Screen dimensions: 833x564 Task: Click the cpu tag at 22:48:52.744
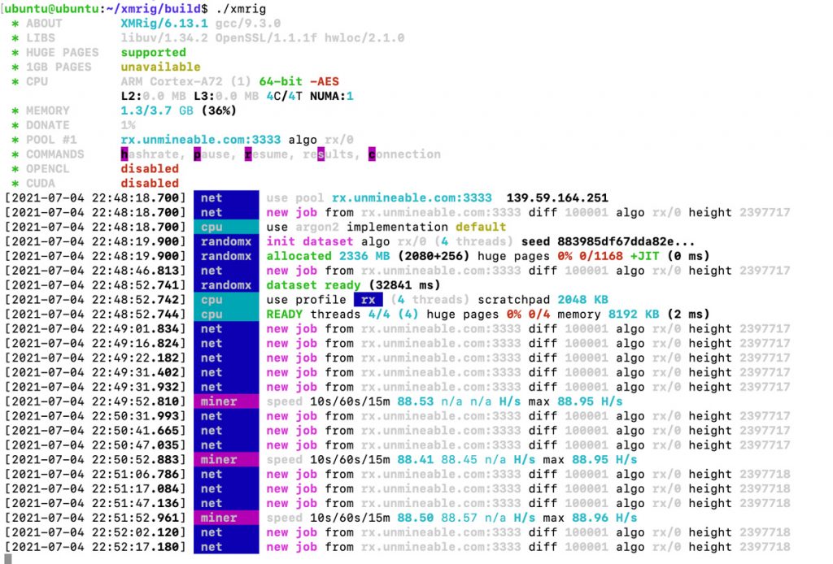point(226,314)
